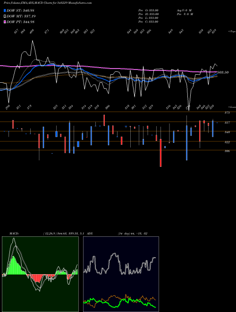Click the 357 axis label on candlestick chart

click(227, 123)
